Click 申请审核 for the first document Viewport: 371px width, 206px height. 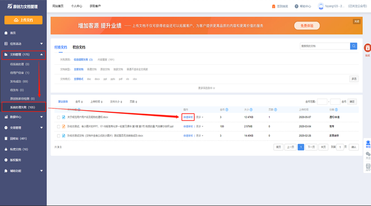[x=188, y=117]
